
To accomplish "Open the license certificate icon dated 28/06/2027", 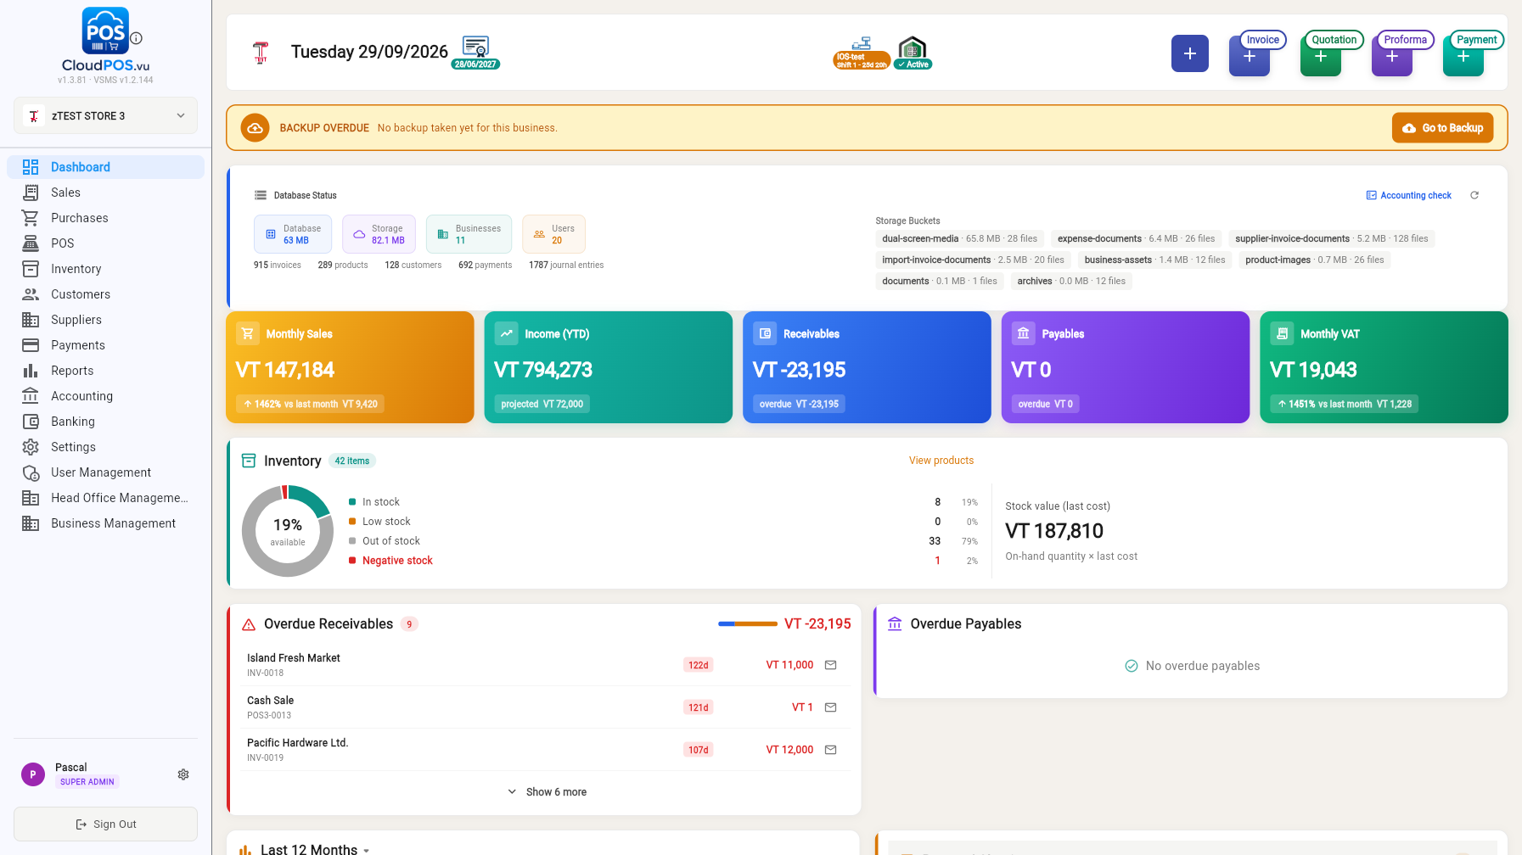I will tap(475, 53).
